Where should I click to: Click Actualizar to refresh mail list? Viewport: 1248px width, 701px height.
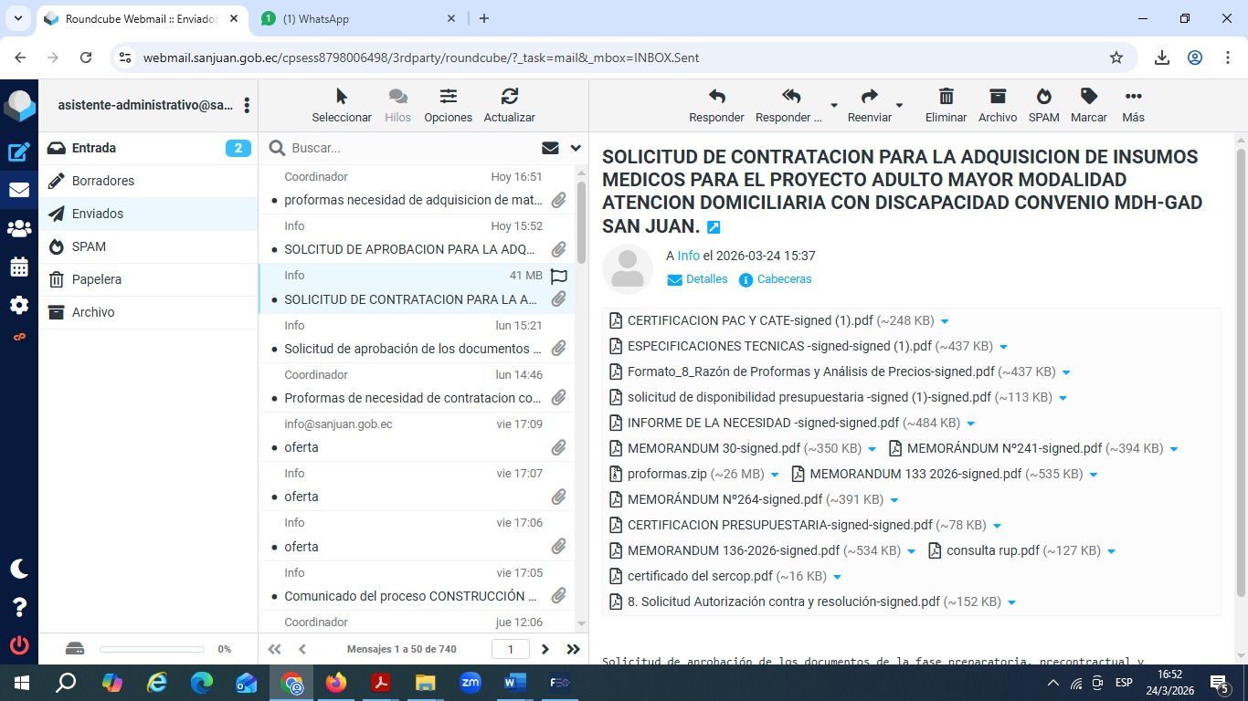(509, 105)
